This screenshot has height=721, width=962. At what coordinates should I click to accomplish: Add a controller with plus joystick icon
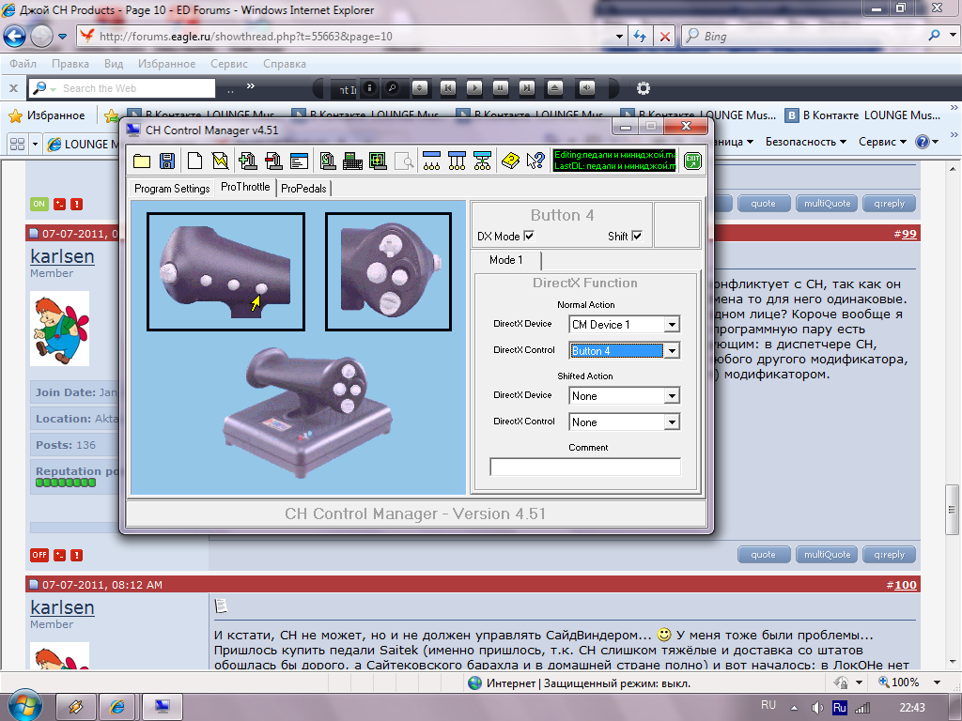tap(248, 161)
